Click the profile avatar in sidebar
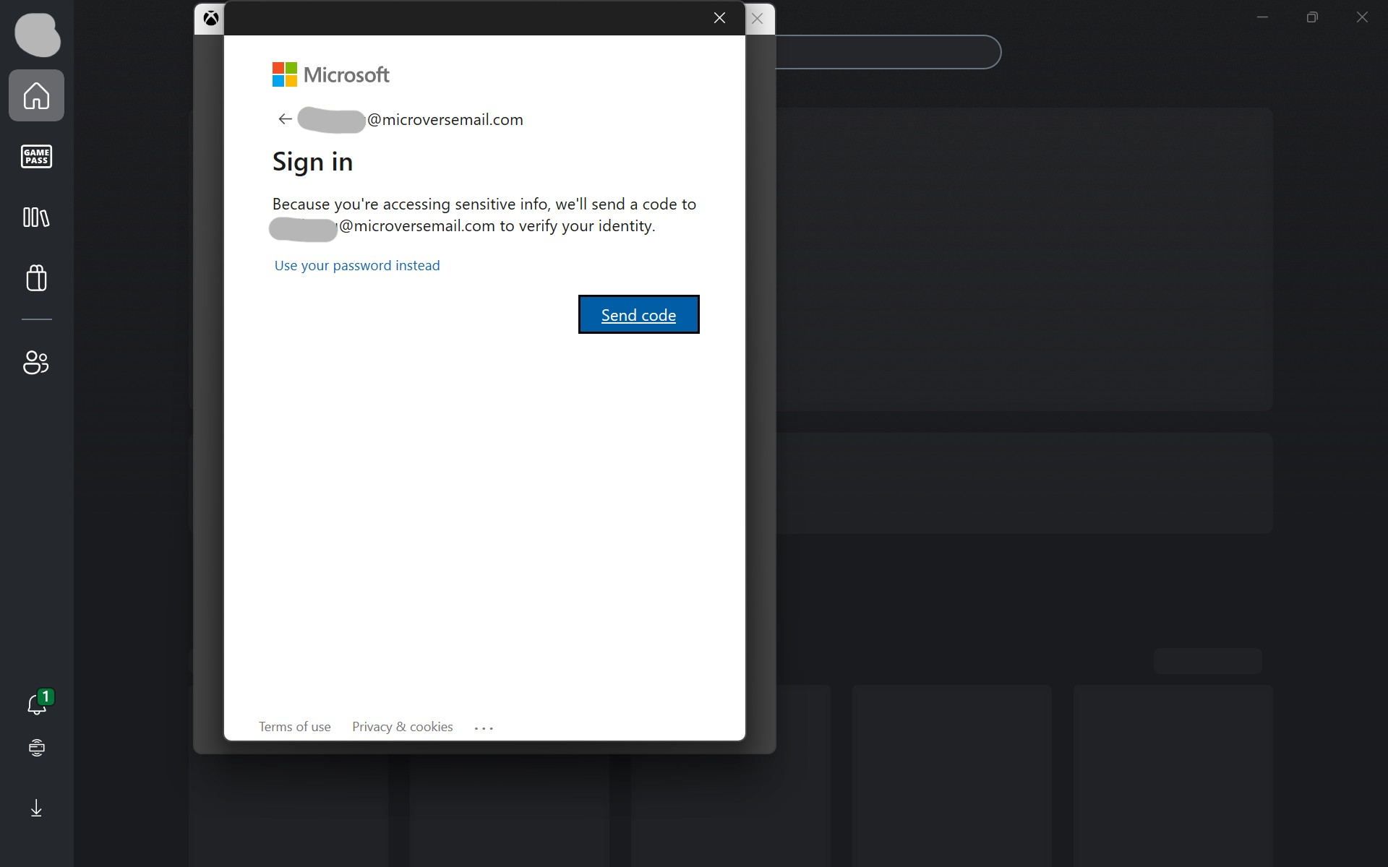 pyautogui.click(x=38, y=35)
